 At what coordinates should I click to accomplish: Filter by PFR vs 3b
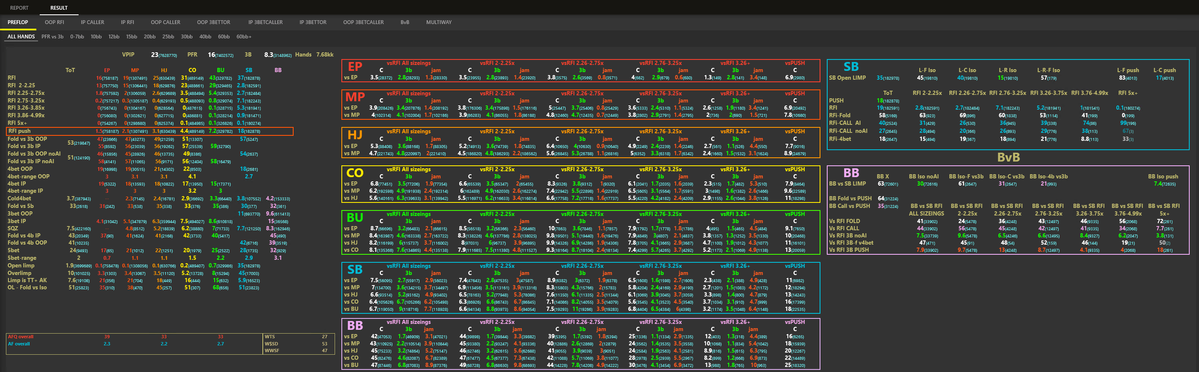pyautogui.click(x=52, y=37)
